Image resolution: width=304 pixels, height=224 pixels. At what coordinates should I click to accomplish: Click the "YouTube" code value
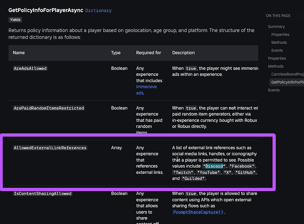pos(208,172)
